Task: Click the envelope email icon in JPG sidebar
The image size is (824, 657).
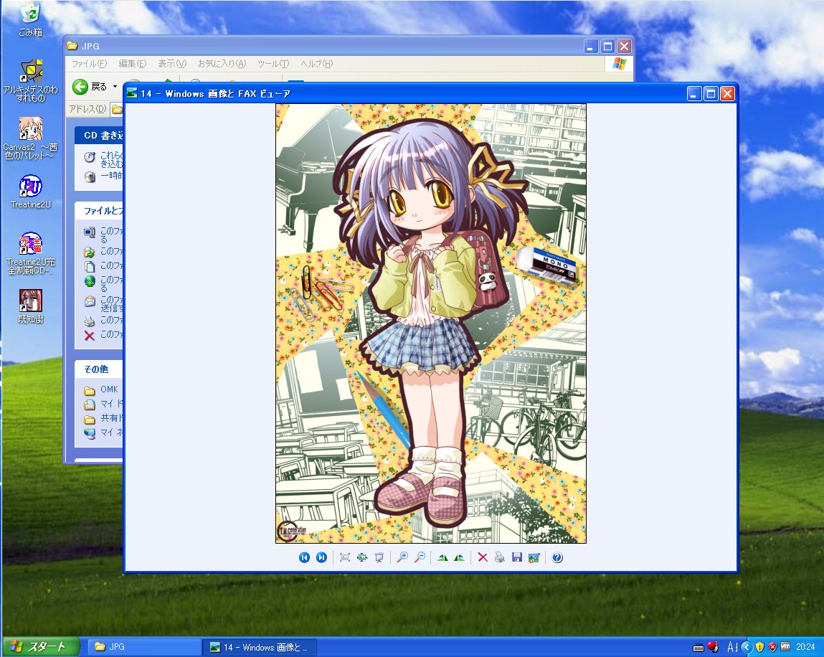Action: click(90, 301)
